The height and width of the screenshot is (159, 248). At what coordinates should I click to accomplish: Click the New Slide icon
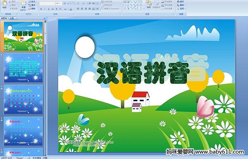coord(24,5)
